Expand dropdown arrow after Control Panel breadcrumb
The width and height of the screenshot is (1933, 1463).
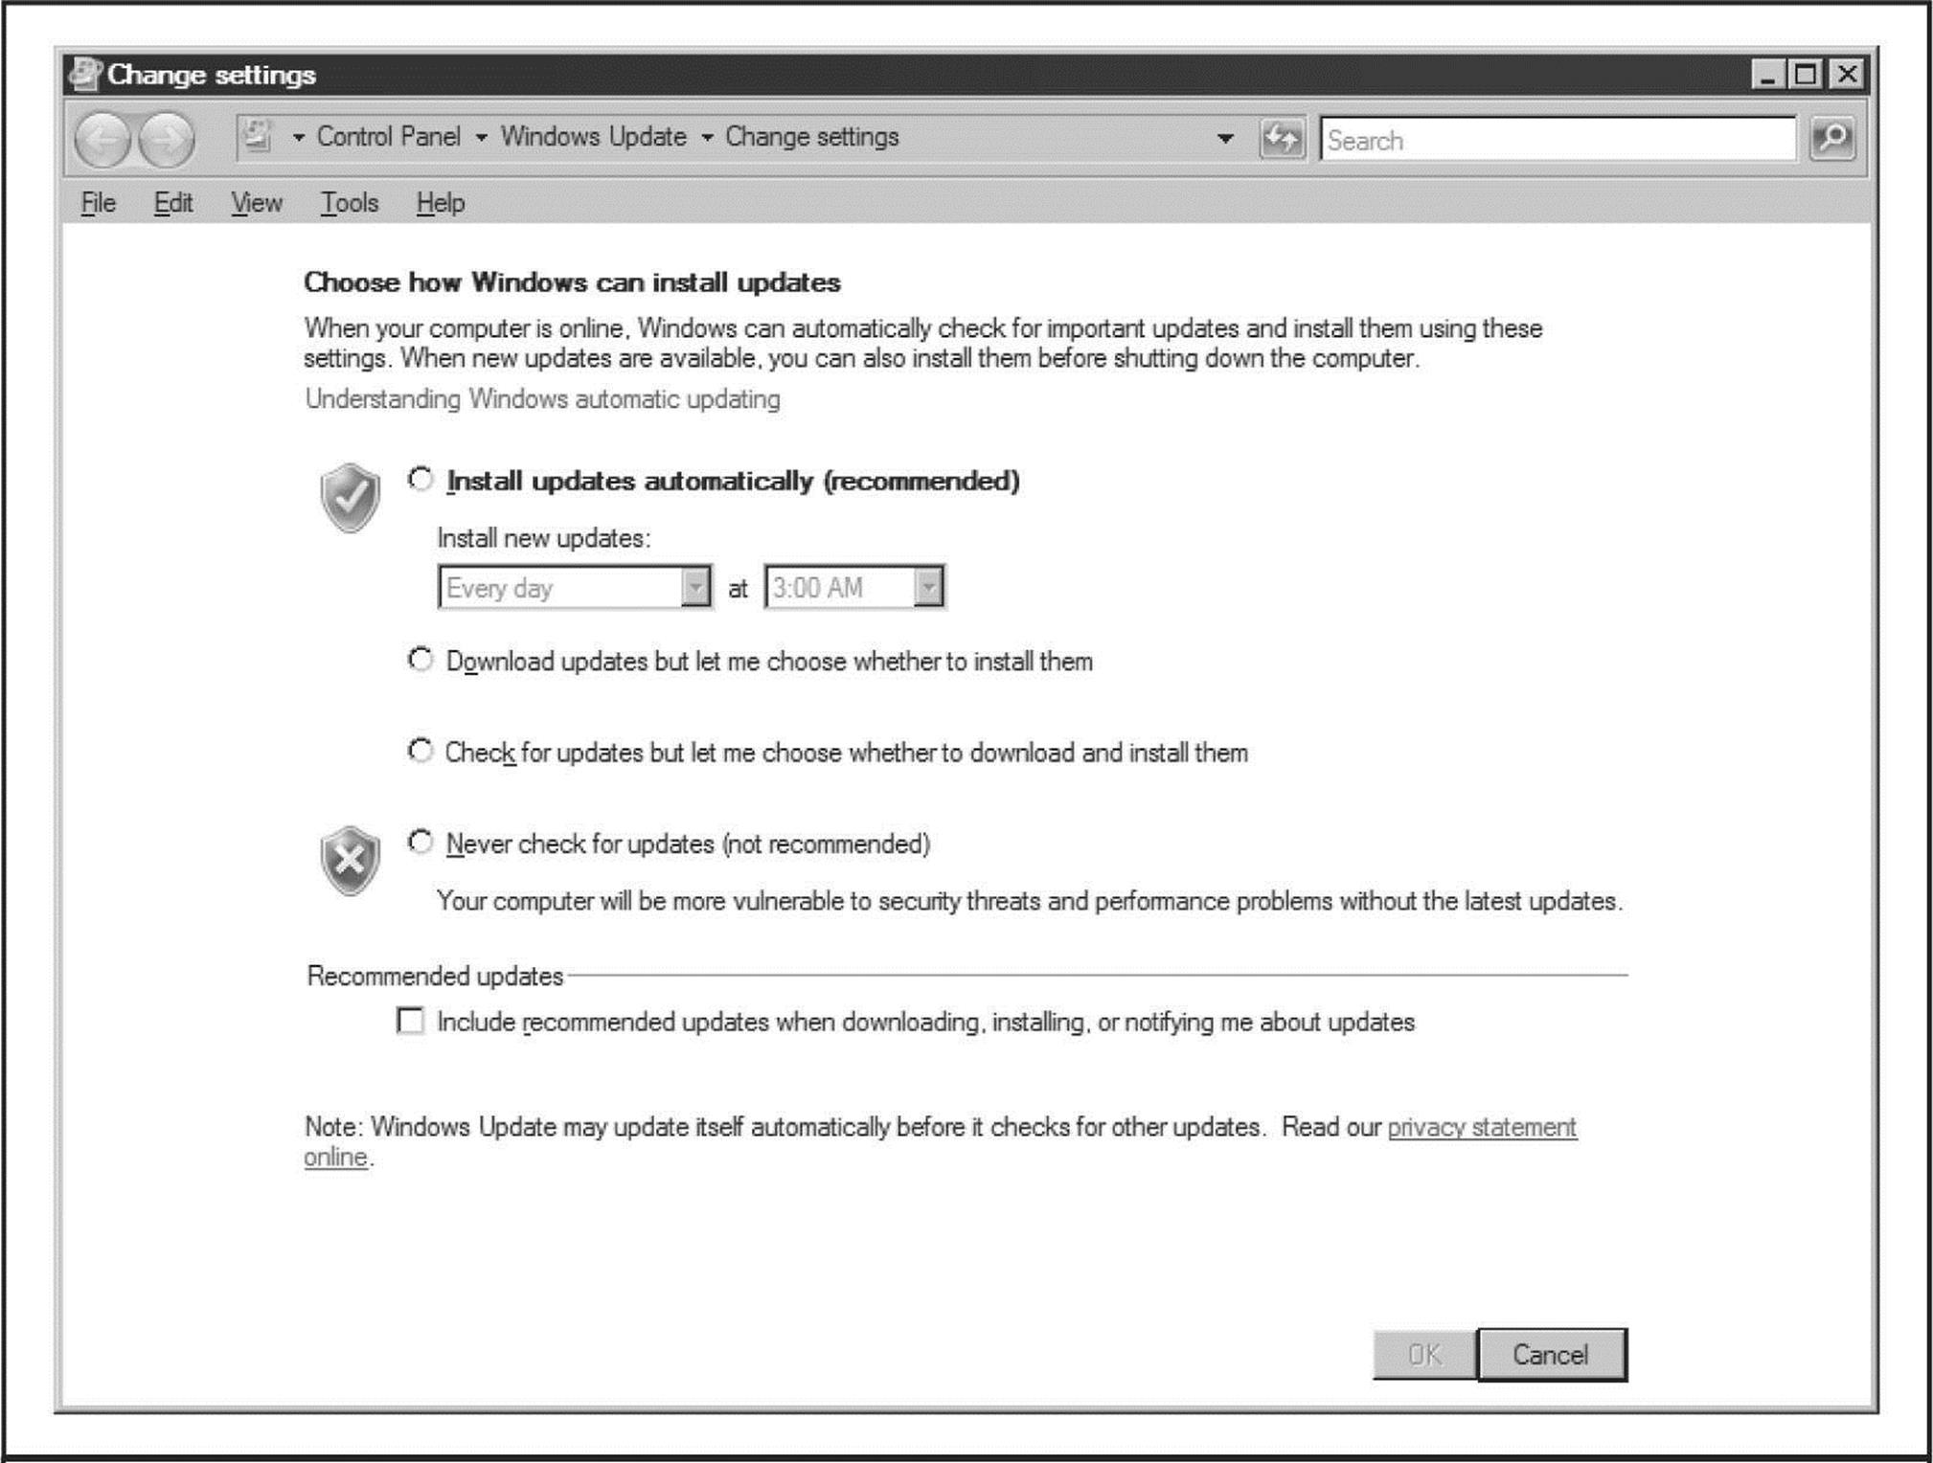point(481,138)
